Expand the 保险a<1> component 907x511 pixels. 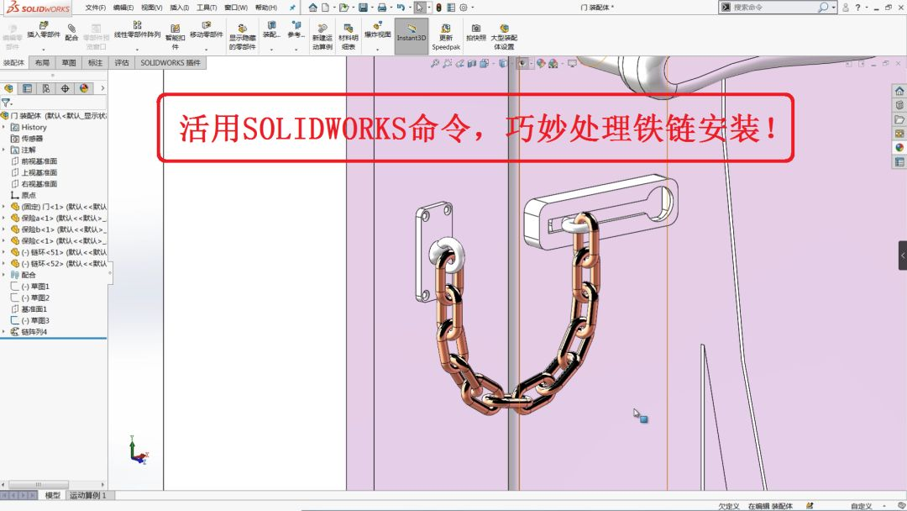pyautogui.click(x=4, y=219)
